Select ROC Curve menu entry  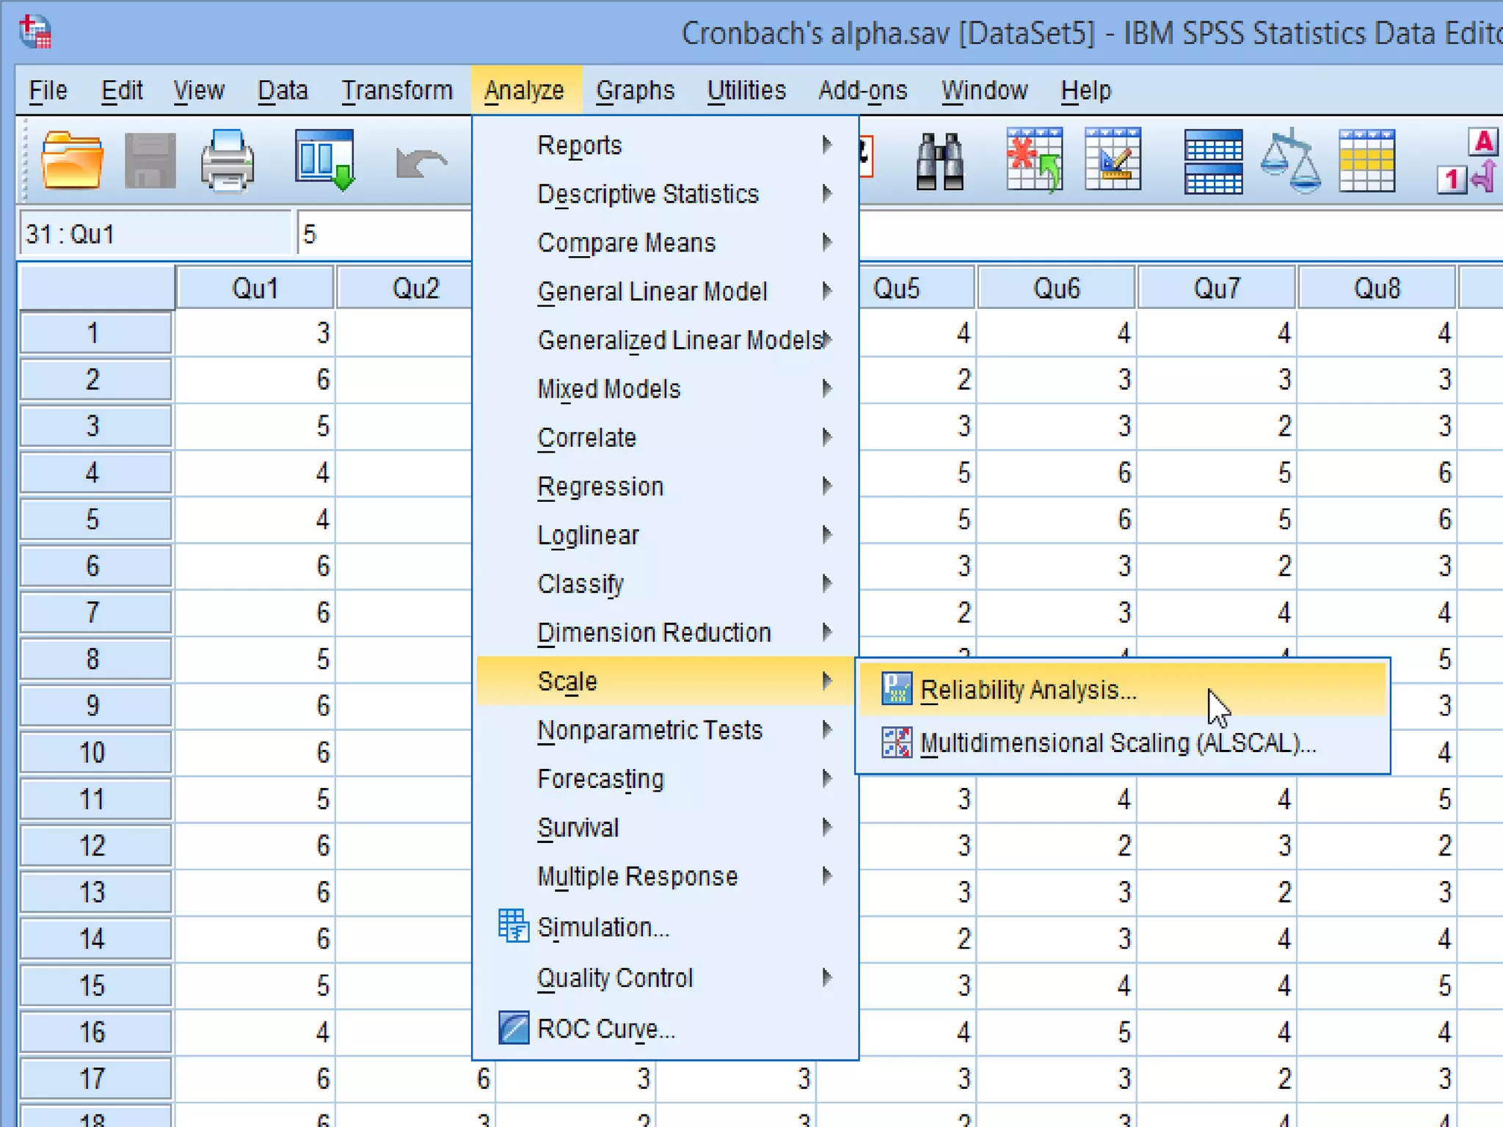[605, 1029]
